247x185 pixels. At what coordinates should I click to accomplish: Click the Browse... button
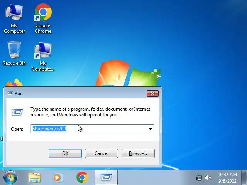[x=138, y=153]
